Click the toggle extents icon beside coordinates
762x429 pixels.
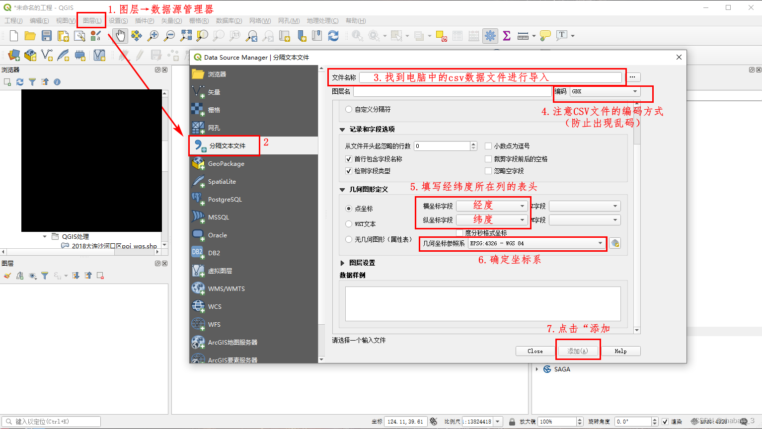point(434,422)
